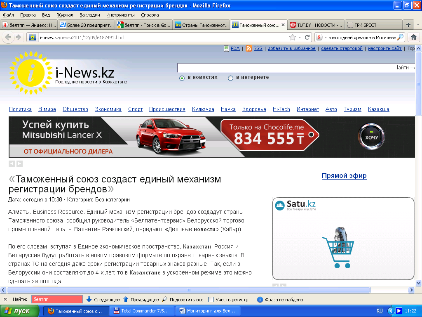Go to the Home page icon
The width and height of the screenshot is (422, 317).
coord(414,37)
